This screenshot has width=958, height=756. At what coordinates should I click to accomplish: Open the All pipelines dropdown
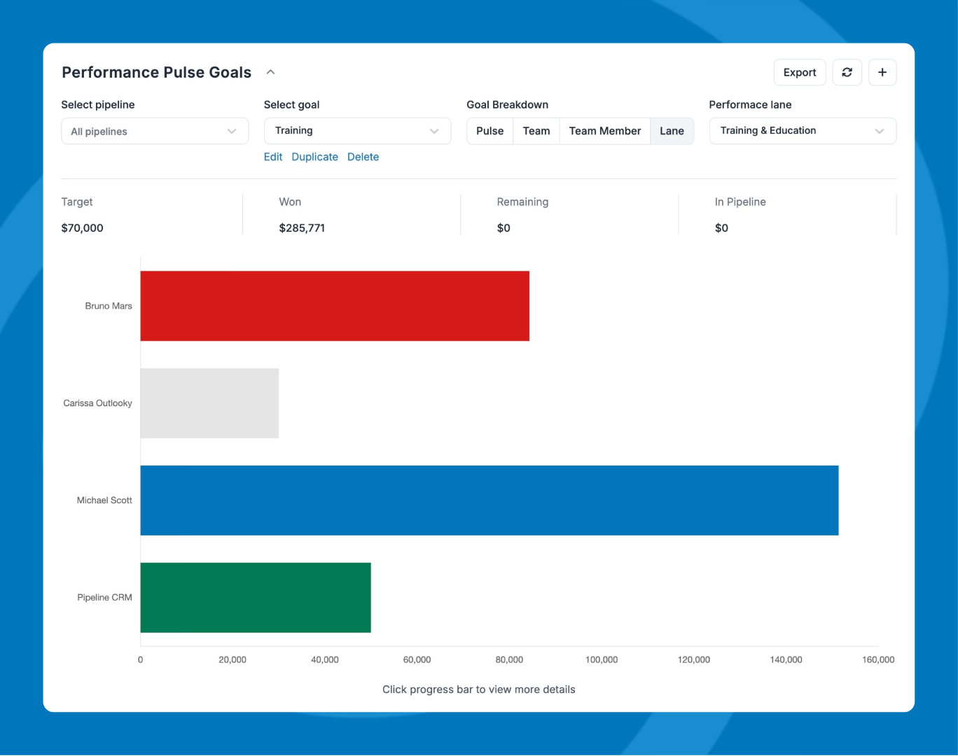[155, 132]
